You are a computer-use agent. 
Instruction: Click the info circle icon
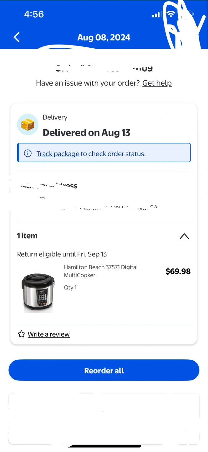[x=28, y=153]
